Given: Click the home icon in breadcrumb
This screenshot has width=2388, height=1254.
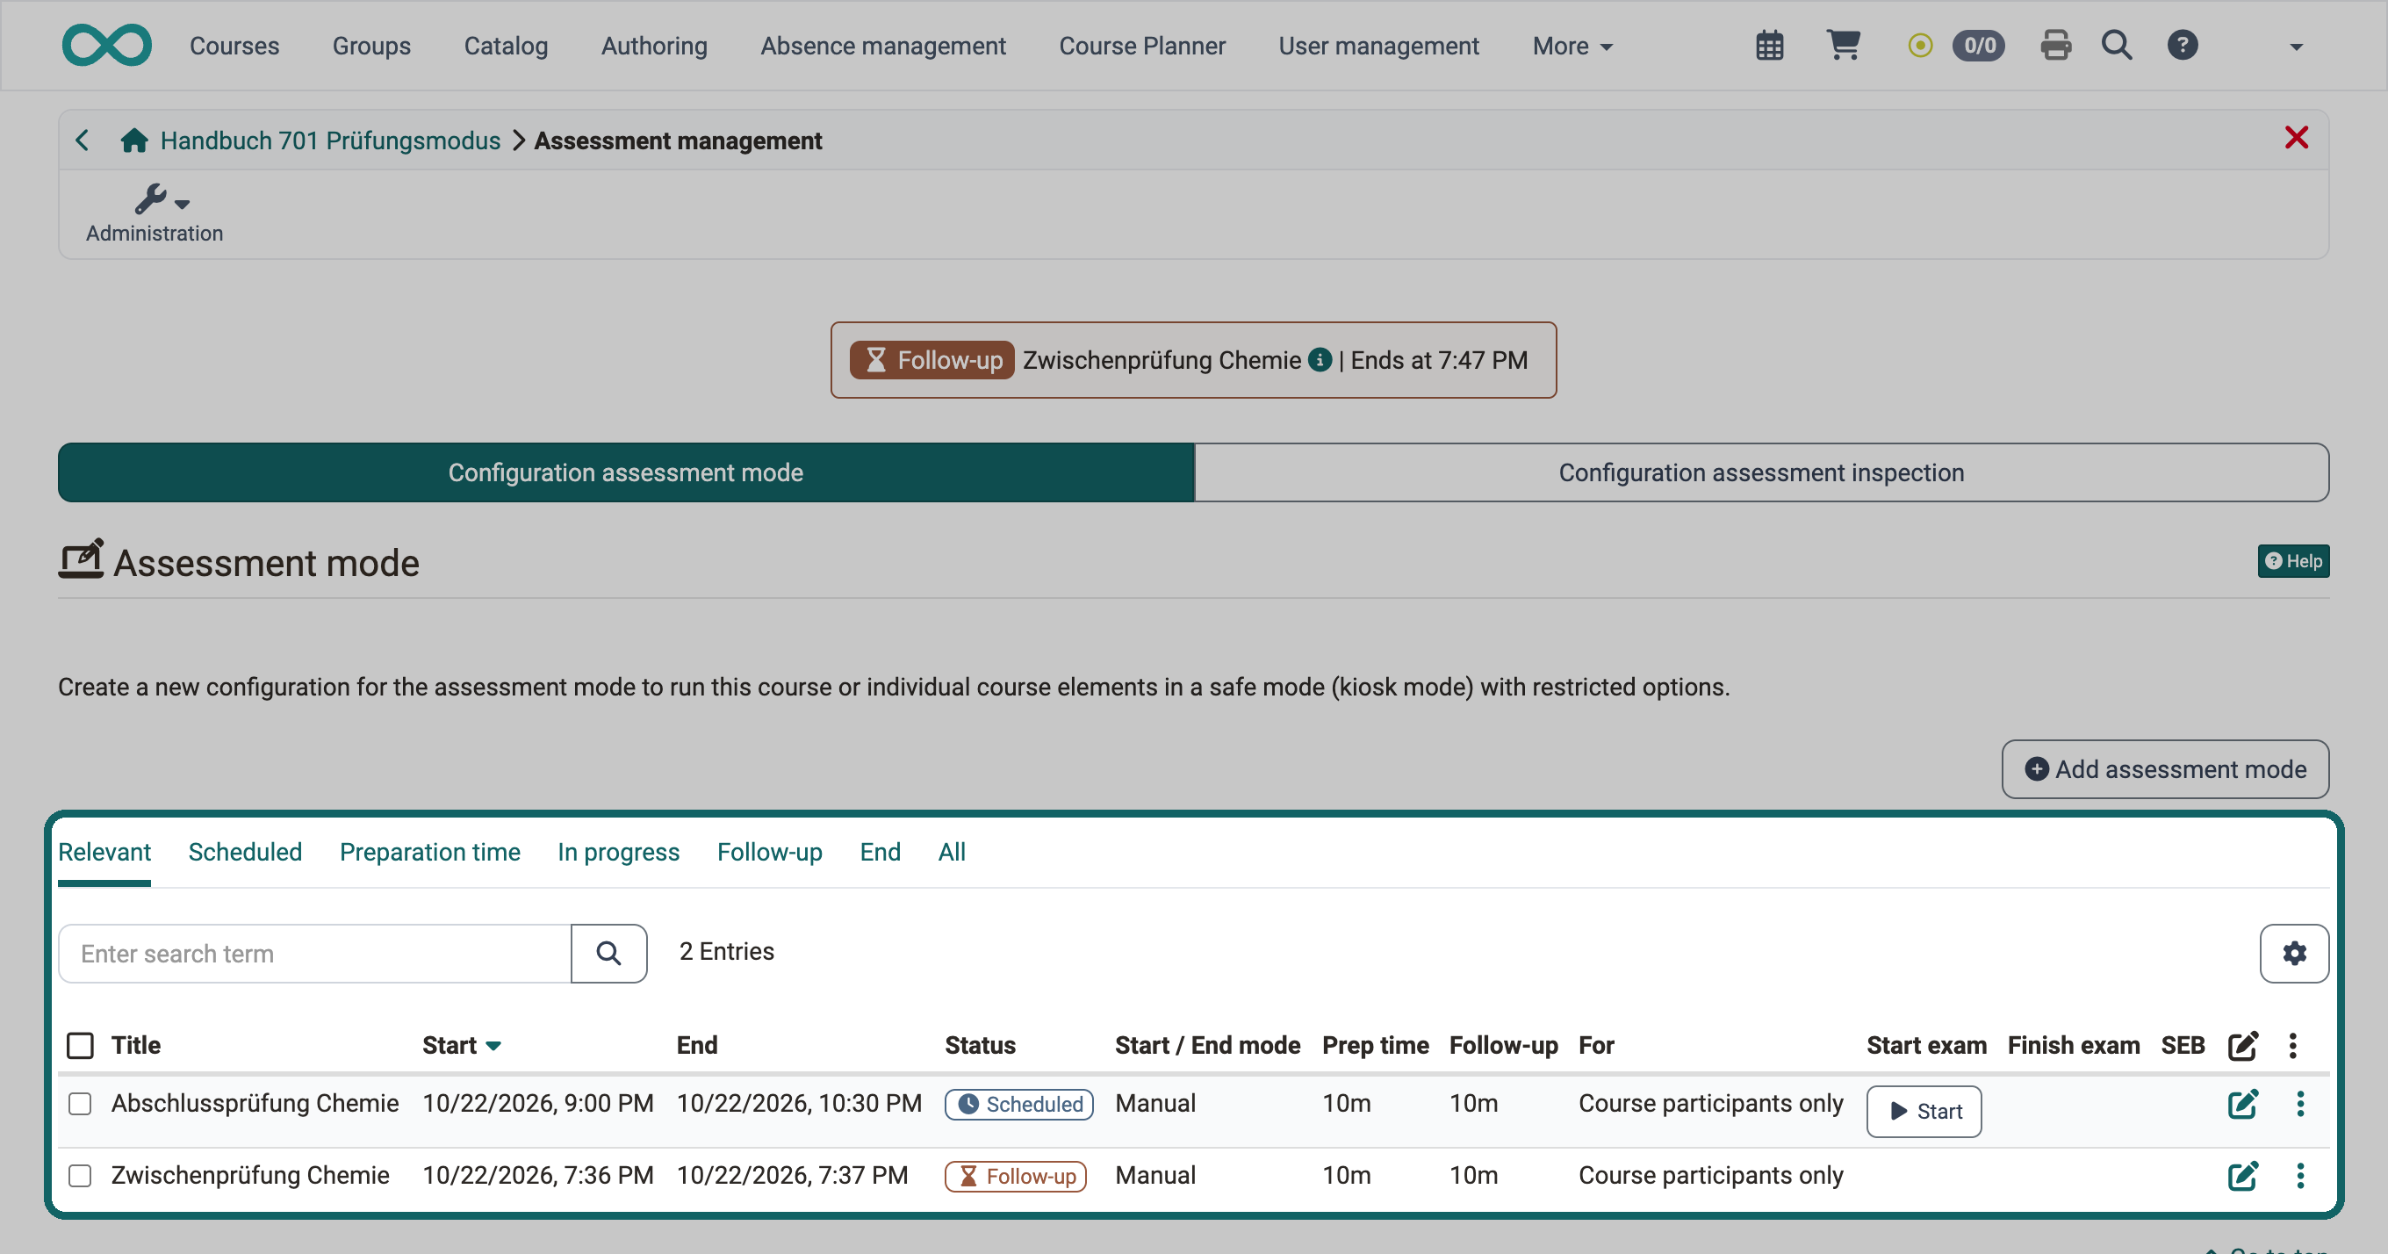Looking at the screenshot, I should point(134,140).
